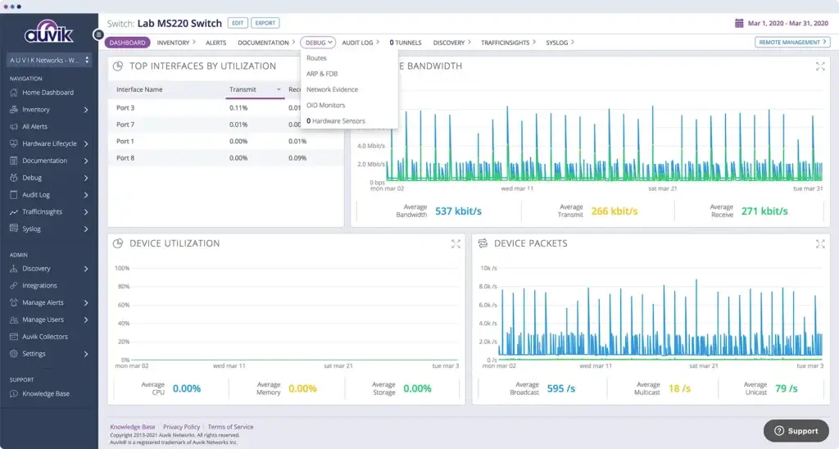
Task: Click the Documentation sidebar icon
Action: (x=13, y=161)
